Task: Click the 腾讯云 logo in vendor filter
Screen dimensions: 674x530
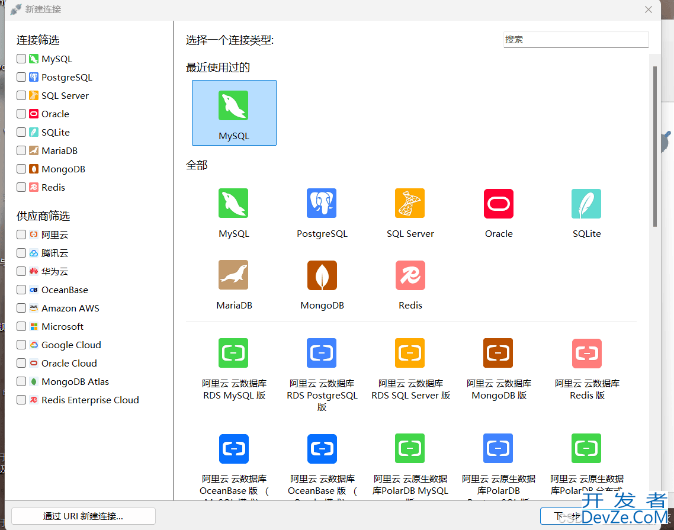Action: 34,253
